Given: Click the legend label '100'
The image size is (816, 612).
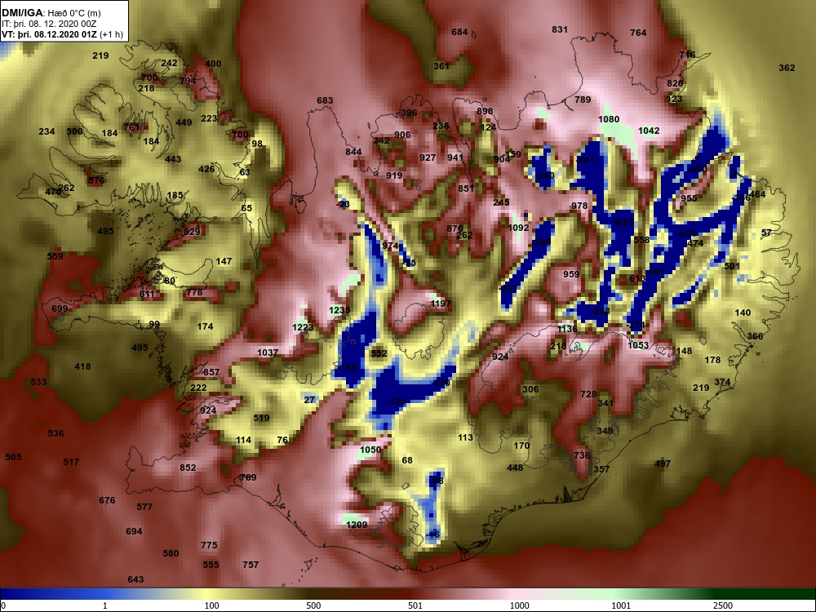Looking at the screenshot, I should click(211, 605).
